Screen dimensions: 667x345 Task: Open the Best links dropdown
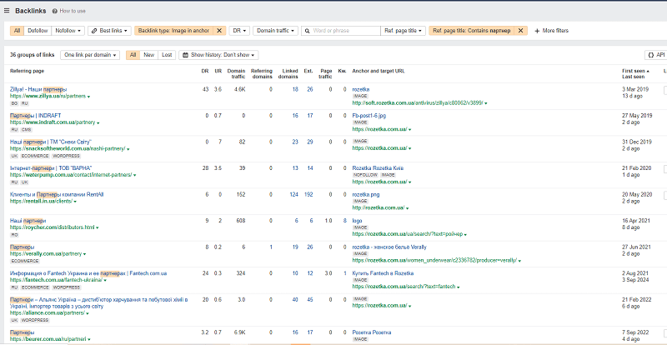pyautogui.click(x=110, y=31)
